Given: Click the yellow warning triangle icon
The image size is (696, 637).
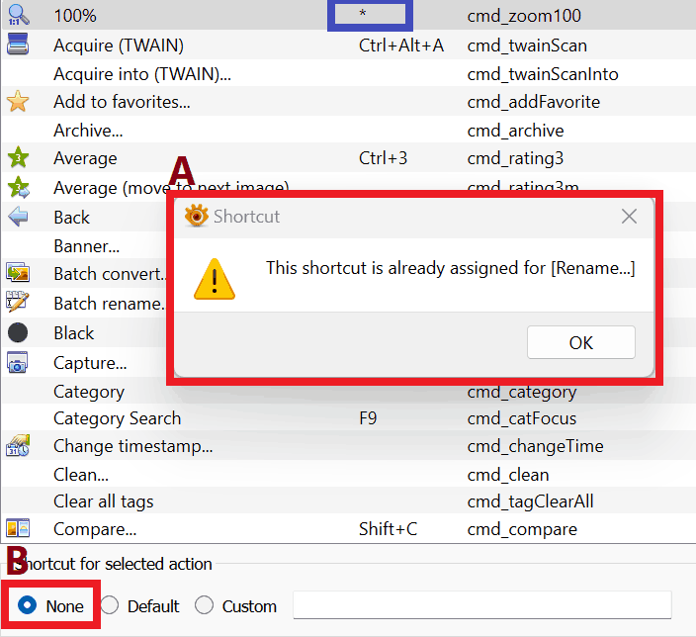Looking at the screenshot, I should coord(215,279).
